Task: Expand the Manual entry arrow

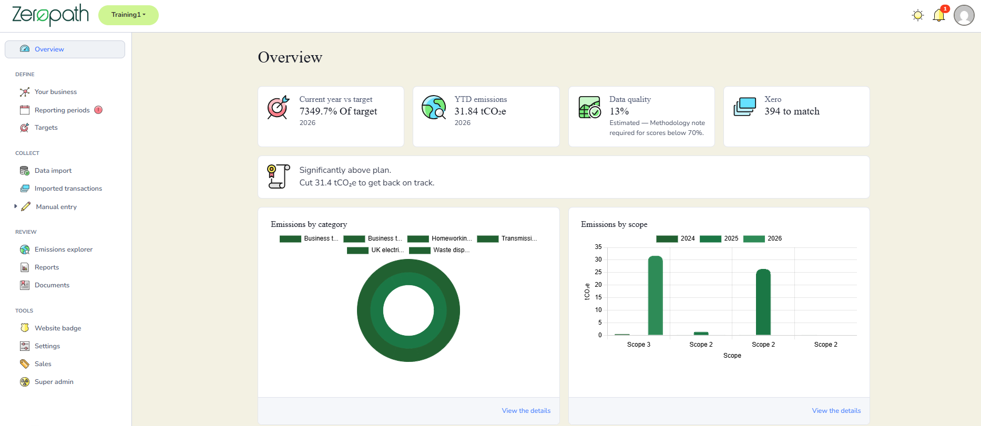Action: [16, 206]
